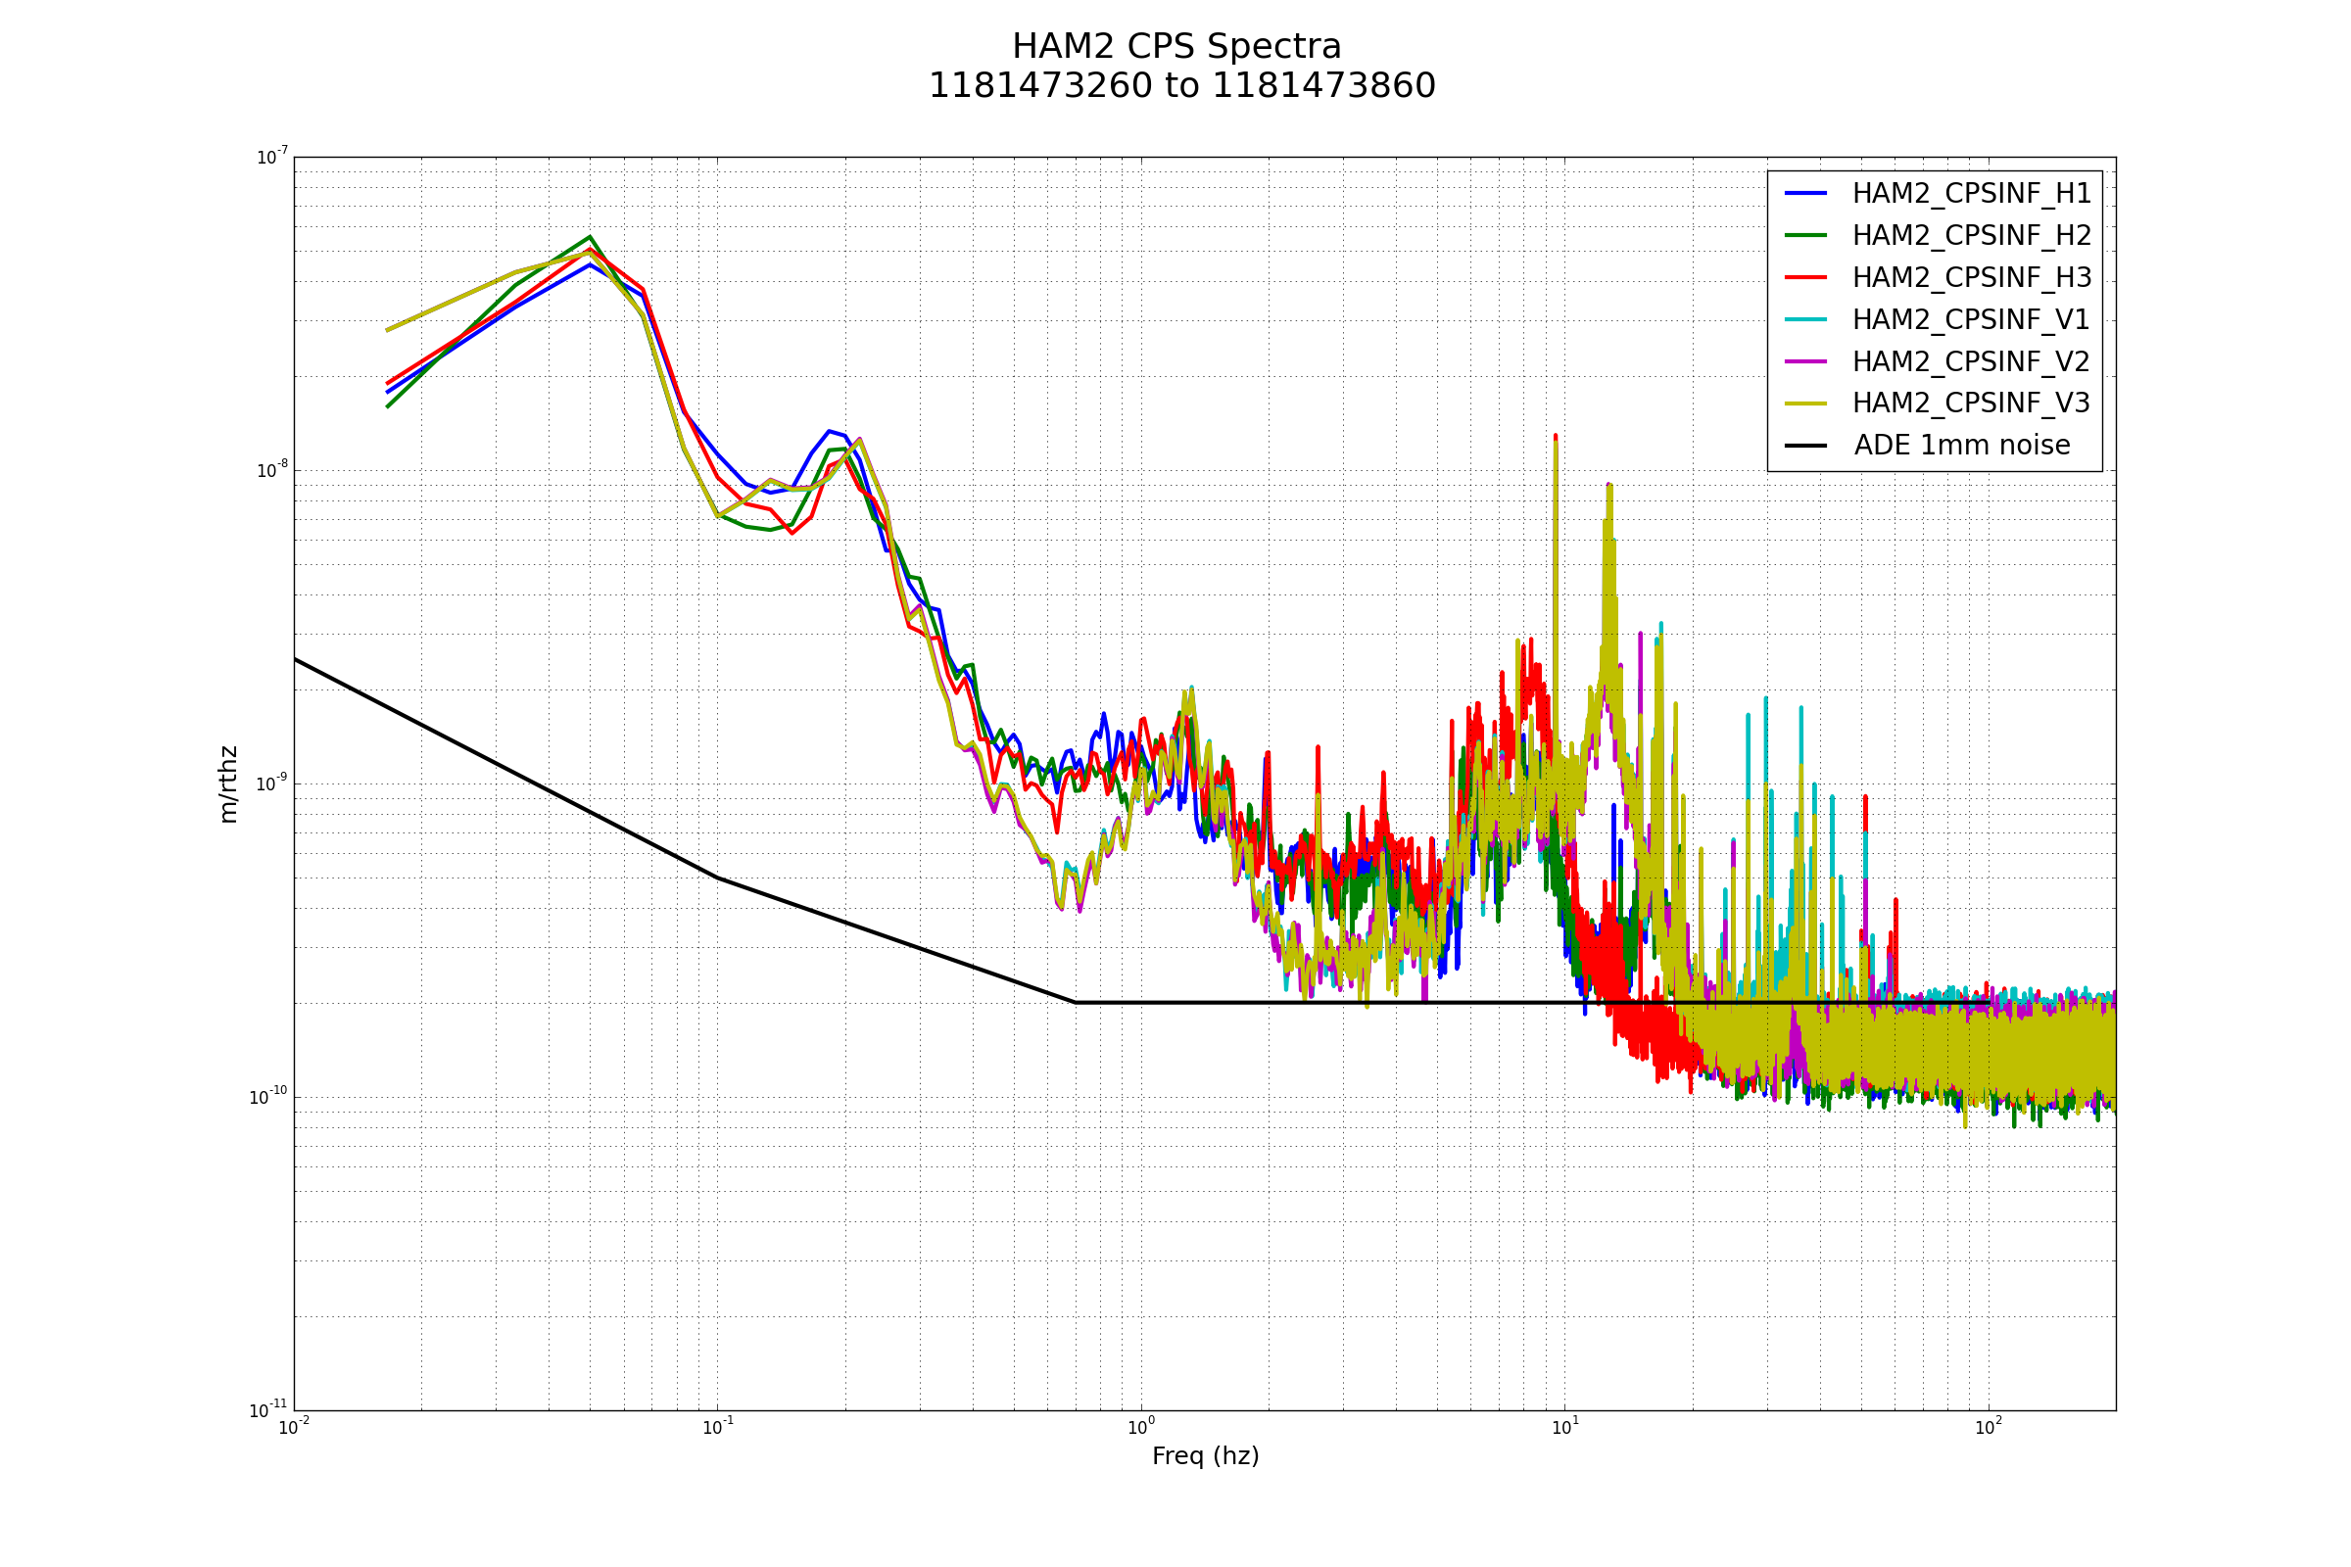Screen dimensions: 2351x1567
Task: Click the plot title 'HAM2 CPS Spectra'
Action: pos(1176,47)
